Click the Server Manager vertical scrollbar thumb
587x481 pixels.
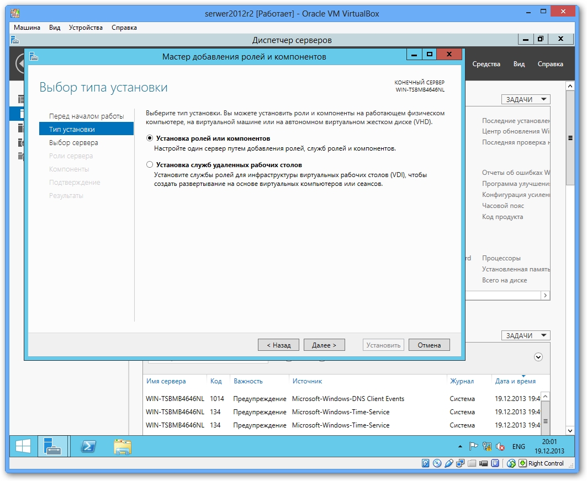(570, 138)
